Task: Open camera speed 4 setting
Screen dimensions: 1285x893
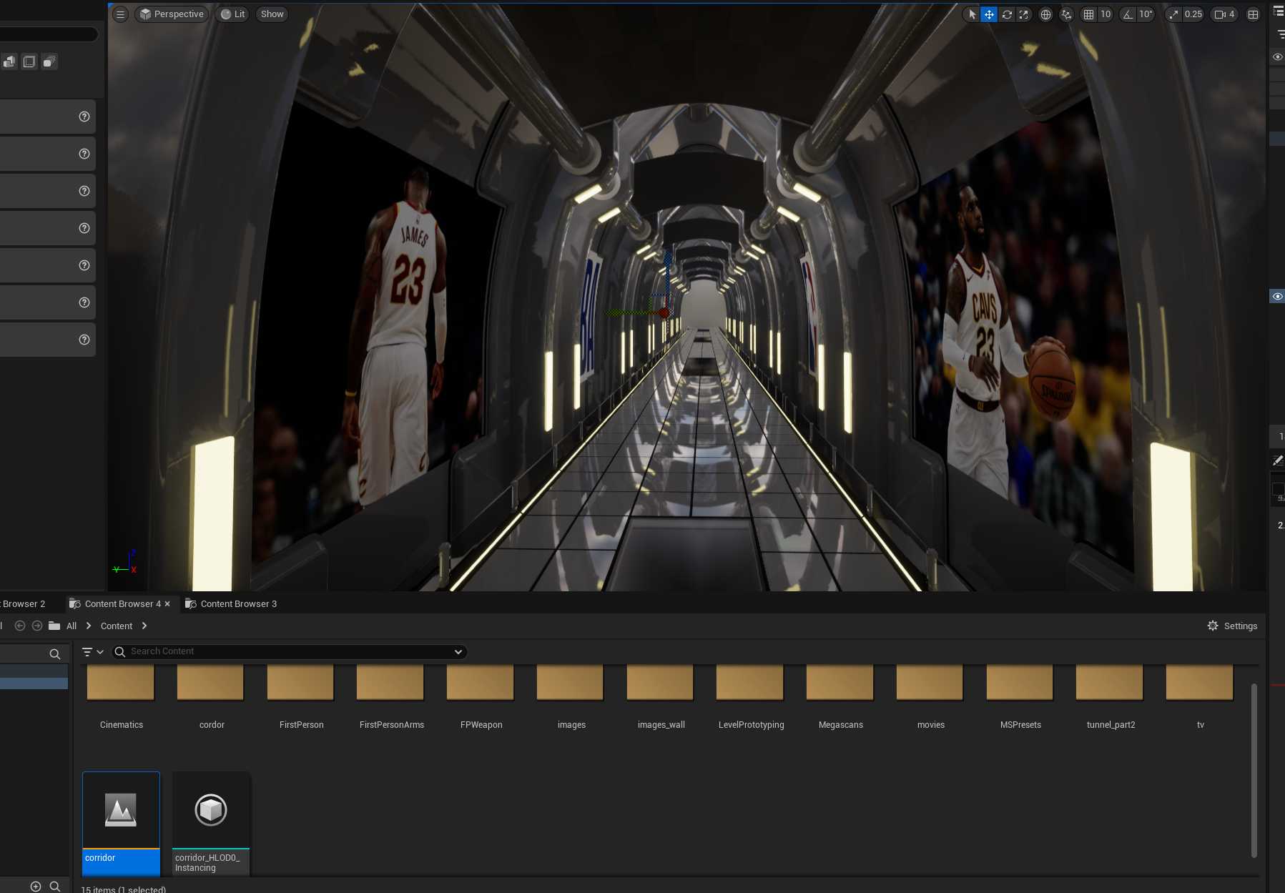Action: pyautogui.click(x=1224, y=14)
